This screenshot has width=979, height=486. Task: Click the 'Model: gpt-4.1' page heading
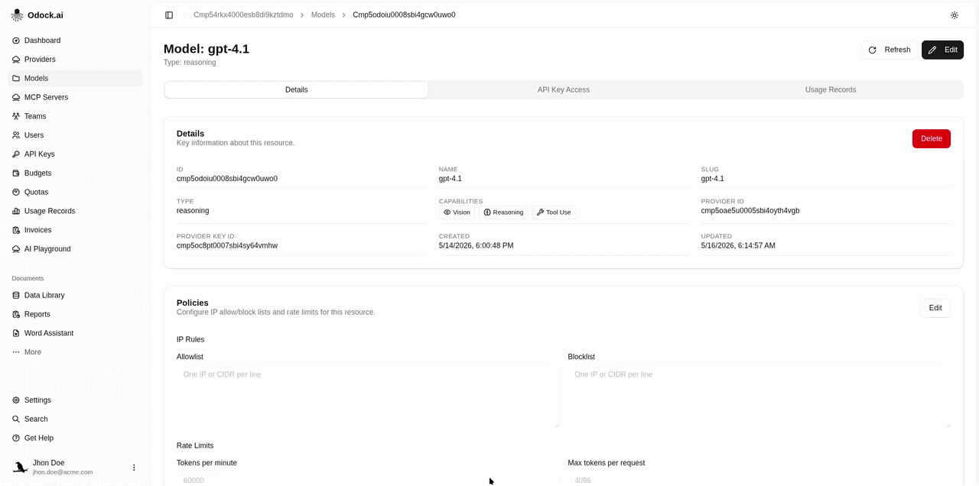(207, 49)
